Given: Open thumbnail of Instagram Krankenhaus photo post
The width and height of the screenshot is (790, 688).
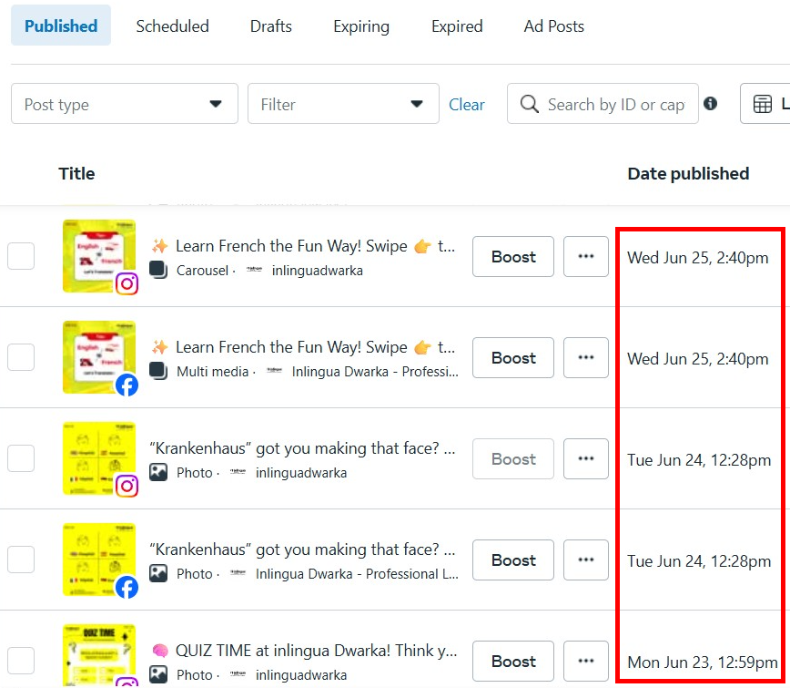Looking at the screenshot, I should pyautogui.click(x=99, y=458).
